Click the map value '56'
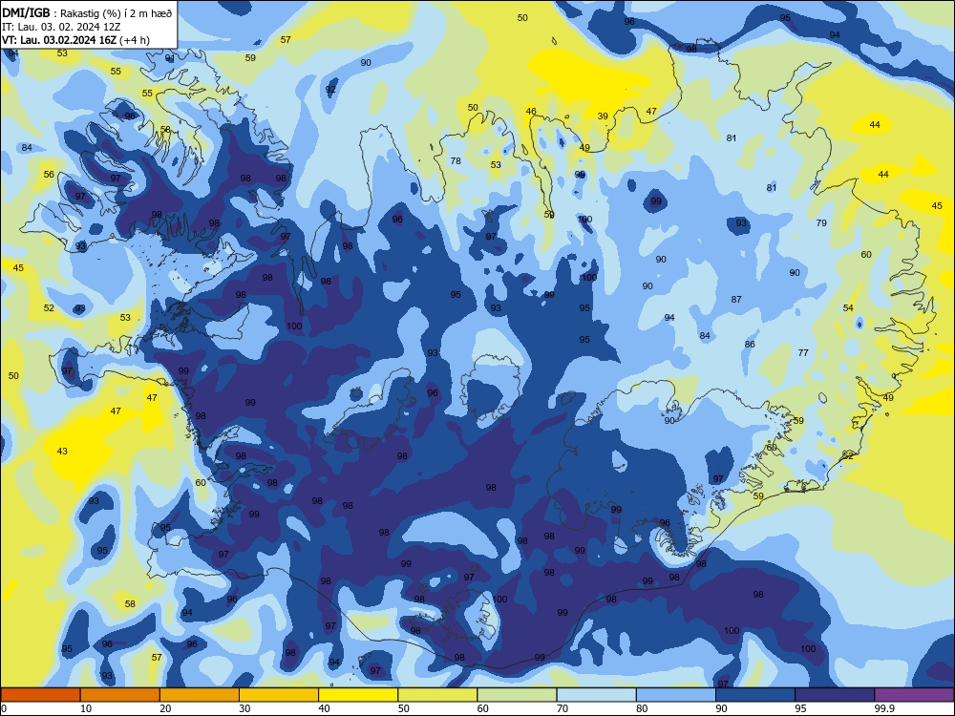This screenshot has height=716, width=955. pos(49,174)
